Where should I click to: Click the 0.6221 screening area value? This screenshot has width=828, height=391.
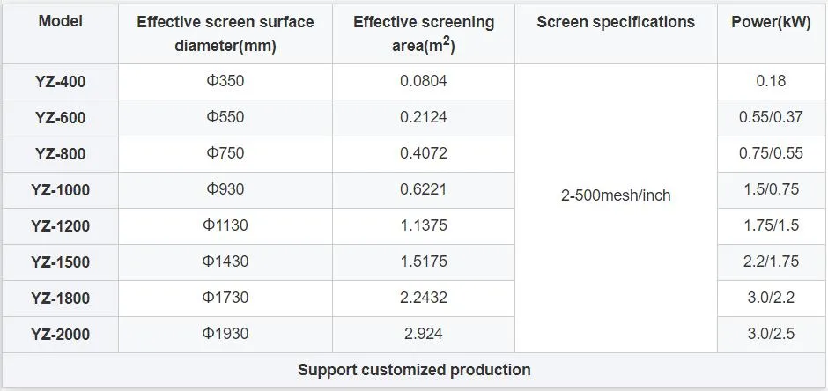(424, 188)
